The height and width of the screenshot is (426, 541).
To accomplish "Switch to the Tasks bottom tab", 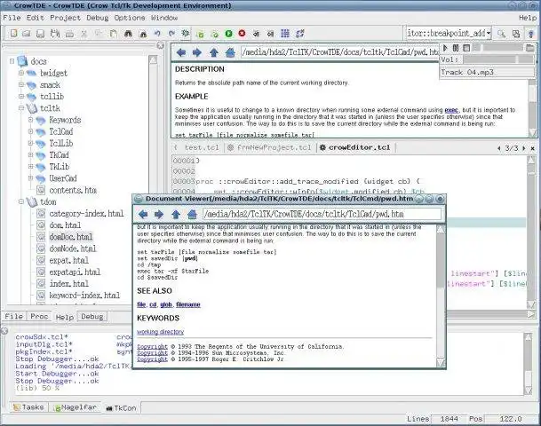I will click(x=29, y=407).
